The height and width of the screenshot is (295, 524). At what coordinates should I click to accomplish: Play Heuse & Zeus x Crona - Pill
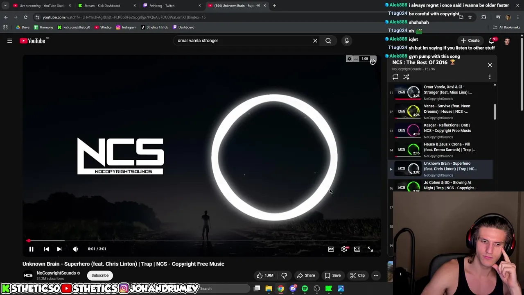pos(441,150)
